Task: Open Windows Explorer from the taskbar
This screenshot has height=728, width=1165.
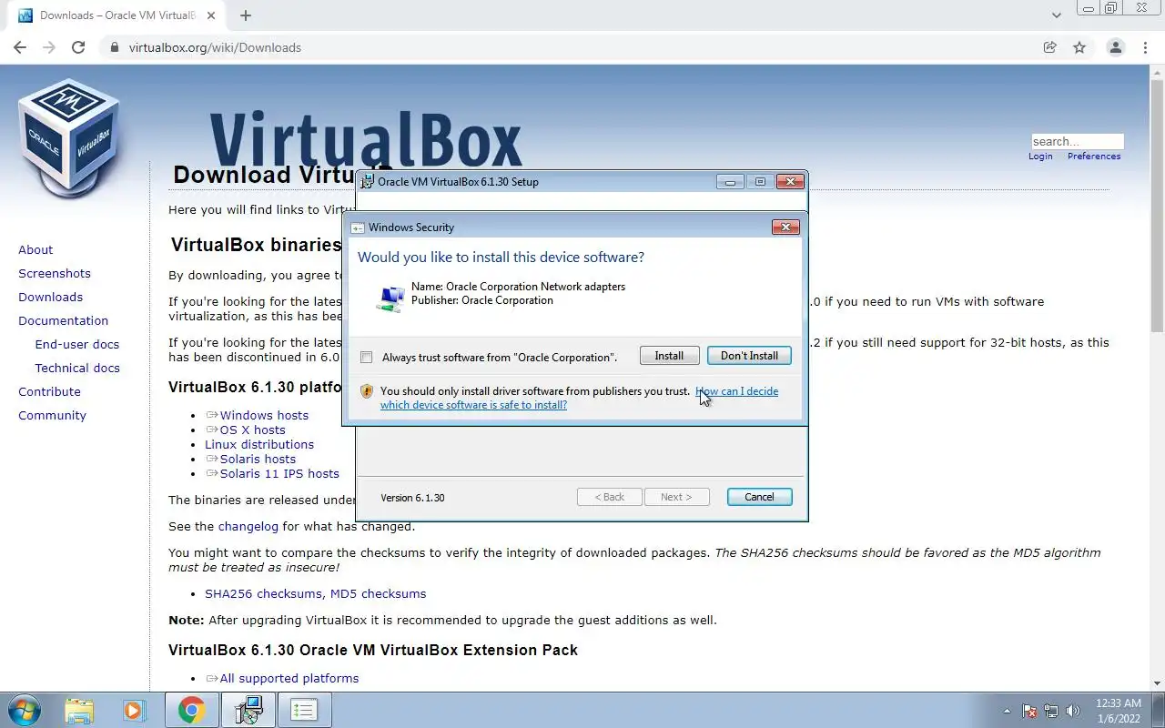Action: point(79,710)
